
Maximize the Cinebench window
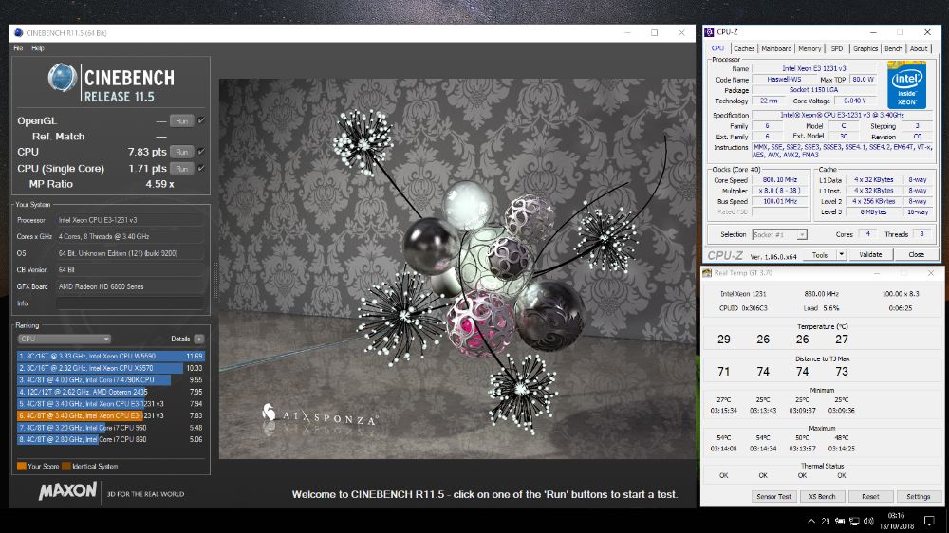coord(654,32)
